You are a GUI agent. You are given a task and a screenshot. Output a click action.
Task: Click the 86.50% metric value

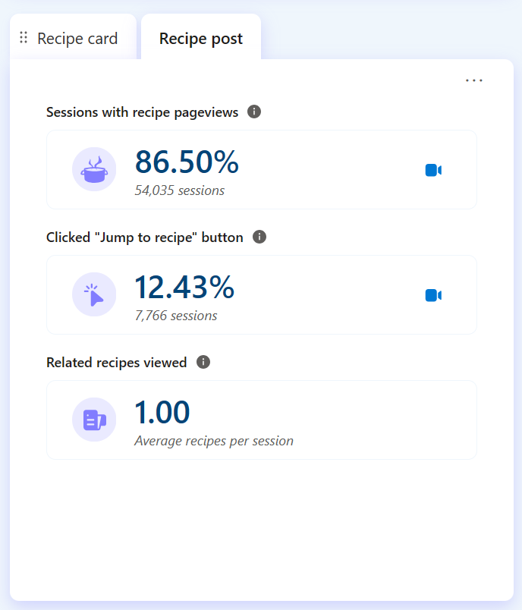coord(187,162)
